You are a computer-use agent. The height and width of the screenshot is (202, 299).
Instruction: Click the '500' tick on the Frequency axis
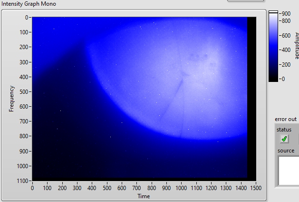point(24,92)
